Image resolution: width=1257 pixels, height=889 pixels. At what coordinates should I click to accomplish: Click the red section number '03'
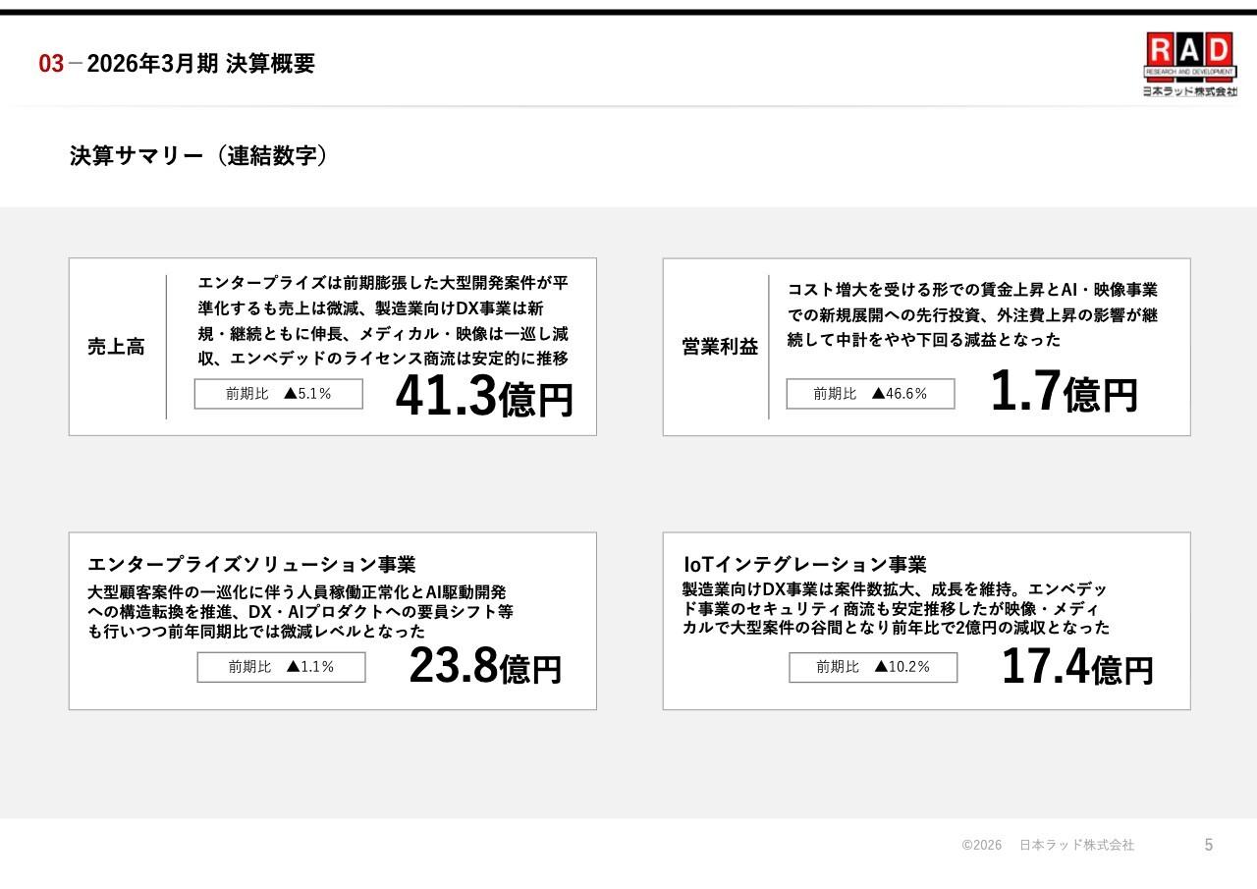coord(51,64)
